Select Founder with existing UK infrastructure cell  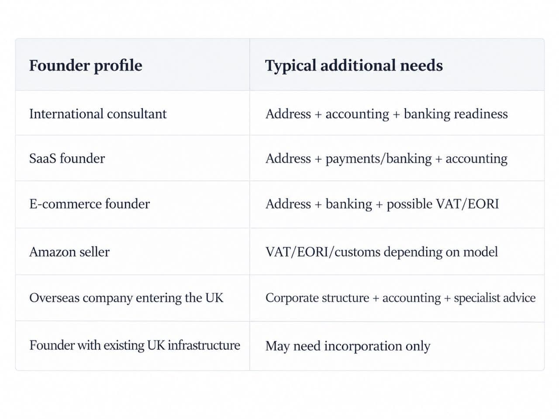click(132, 346)
